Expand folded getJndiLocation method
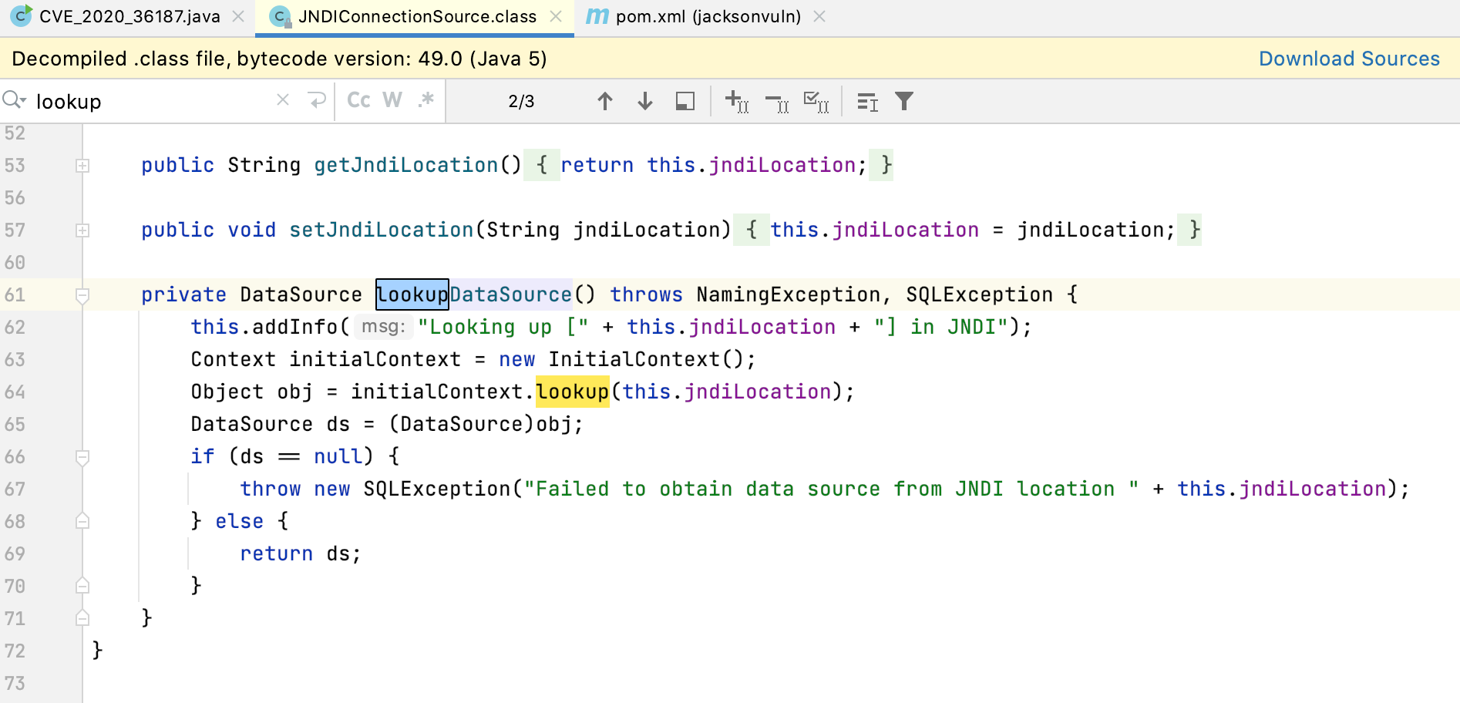The image size is (1460, 703). (x=82, y=166)
